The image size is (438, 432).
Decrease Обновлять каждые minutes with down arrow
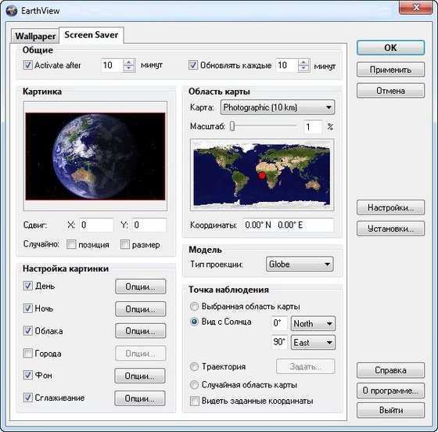[303, 68]
